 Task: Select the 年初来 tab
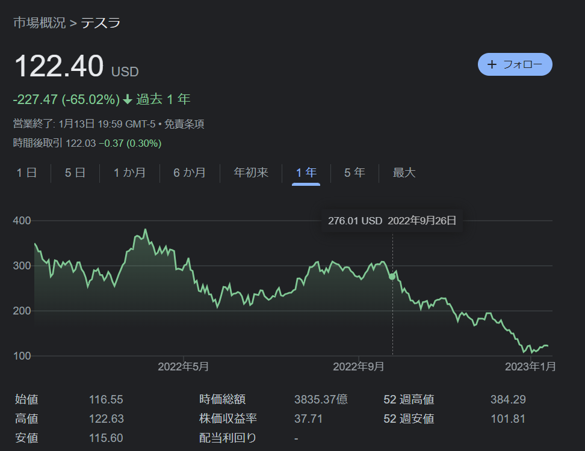[x=251, y=173]
